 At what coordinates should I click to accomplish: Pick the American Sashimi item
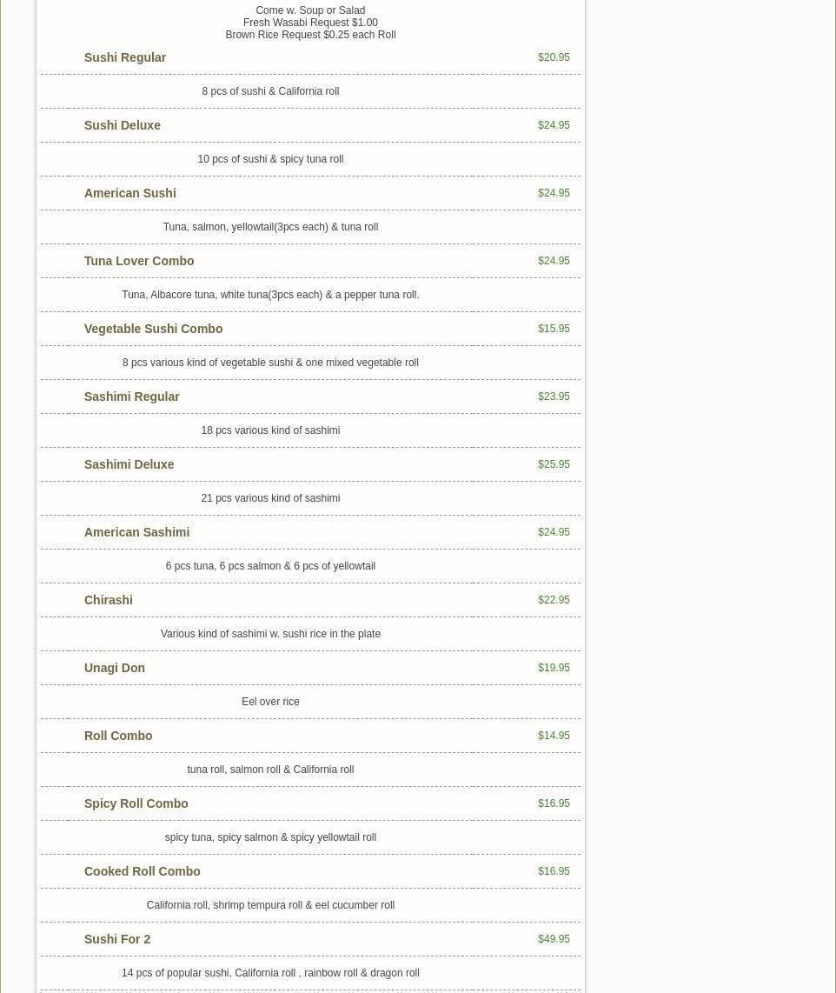pos(137,532)
